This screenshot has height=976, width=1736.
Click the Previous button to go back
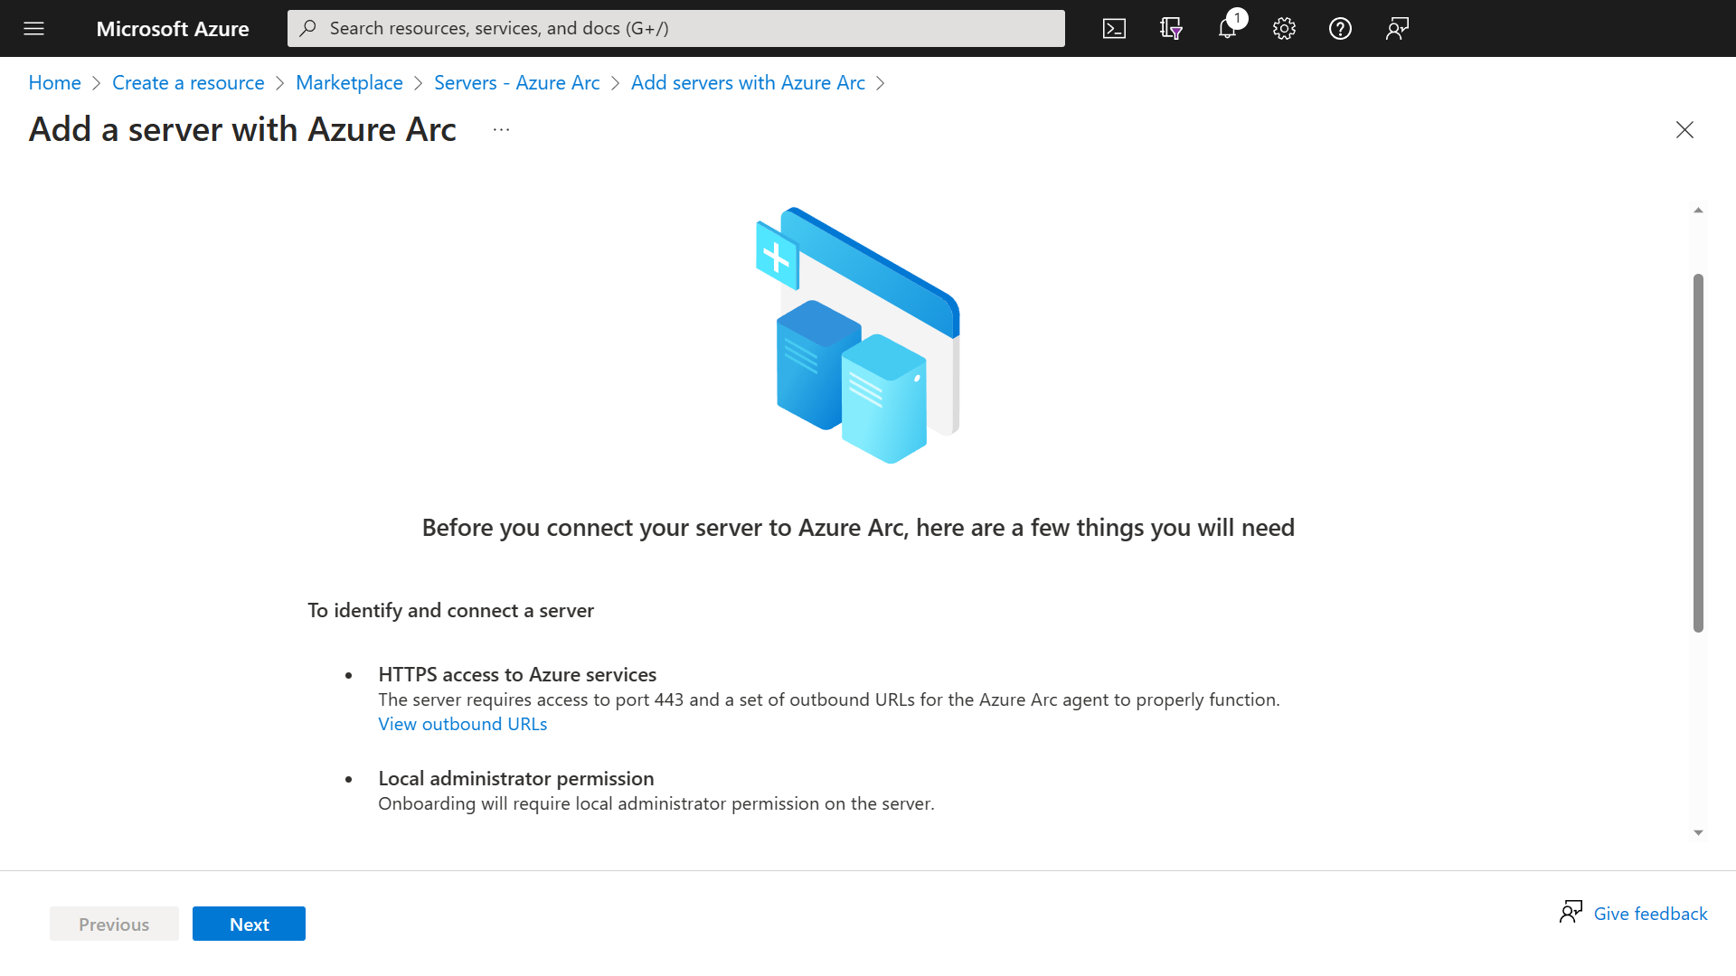(x=113, y=924)
